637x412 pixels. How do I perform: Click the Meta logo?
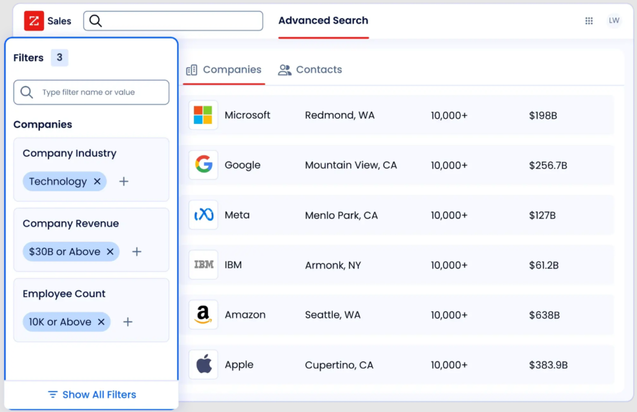pos(203,215)
